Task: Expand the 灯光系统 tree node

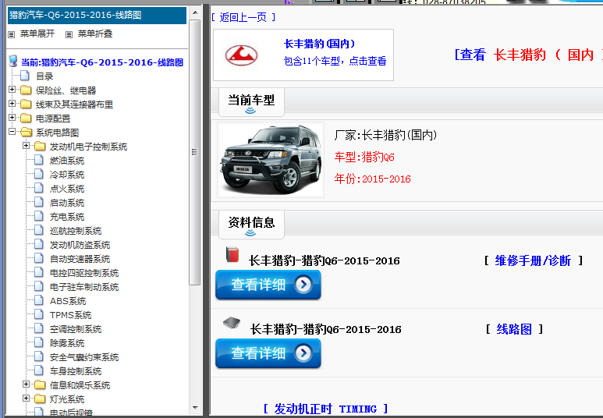Action: tap(26, 398)
